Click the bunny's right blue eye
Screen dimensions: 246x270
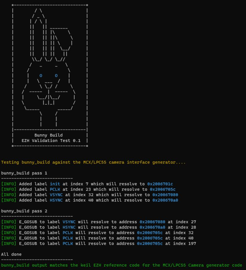56,75
